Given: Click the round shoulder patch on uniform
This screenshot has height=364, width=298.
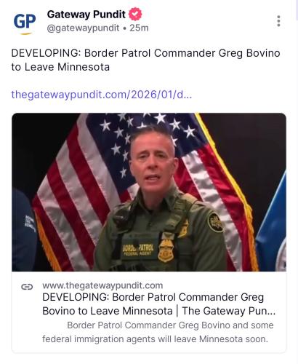Looking at the screenshot, I should 215,222.
